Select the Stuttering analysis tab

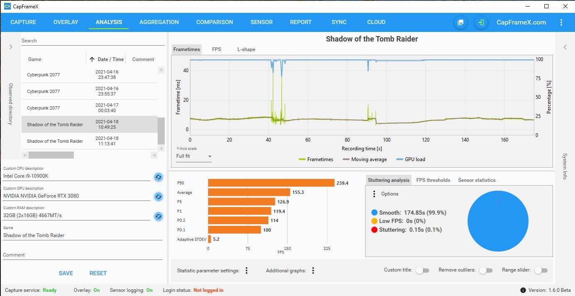tap(389, 180)
